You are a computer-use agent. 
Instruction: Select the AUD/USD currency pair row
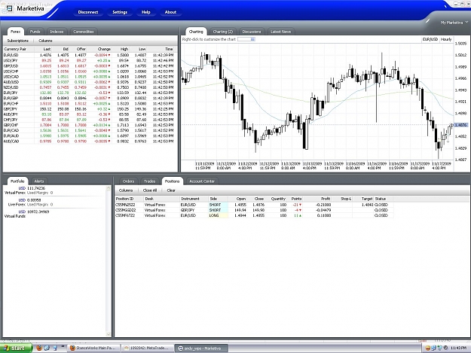click(x=89, y=82)
